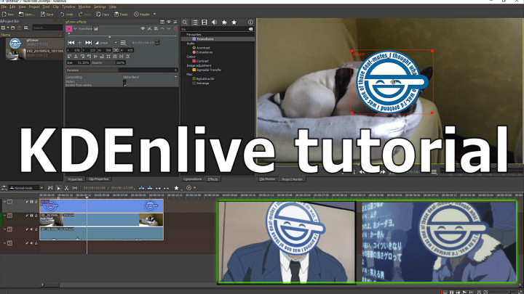524x294 pixels.
Task: Open the preview render dropdown arrow
Action: coord(194,188)
